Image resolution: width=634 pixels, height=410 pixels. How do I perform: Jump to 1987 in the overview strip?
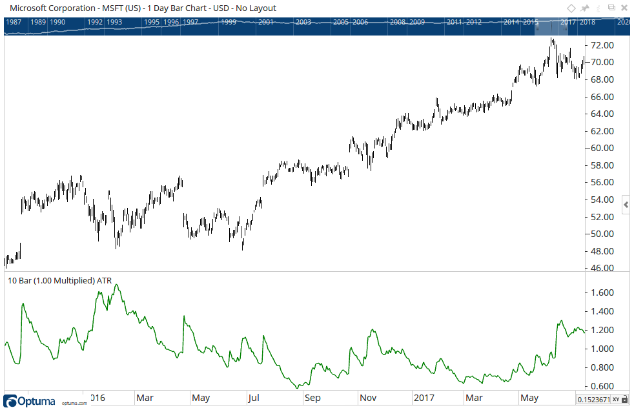point(14,22)
